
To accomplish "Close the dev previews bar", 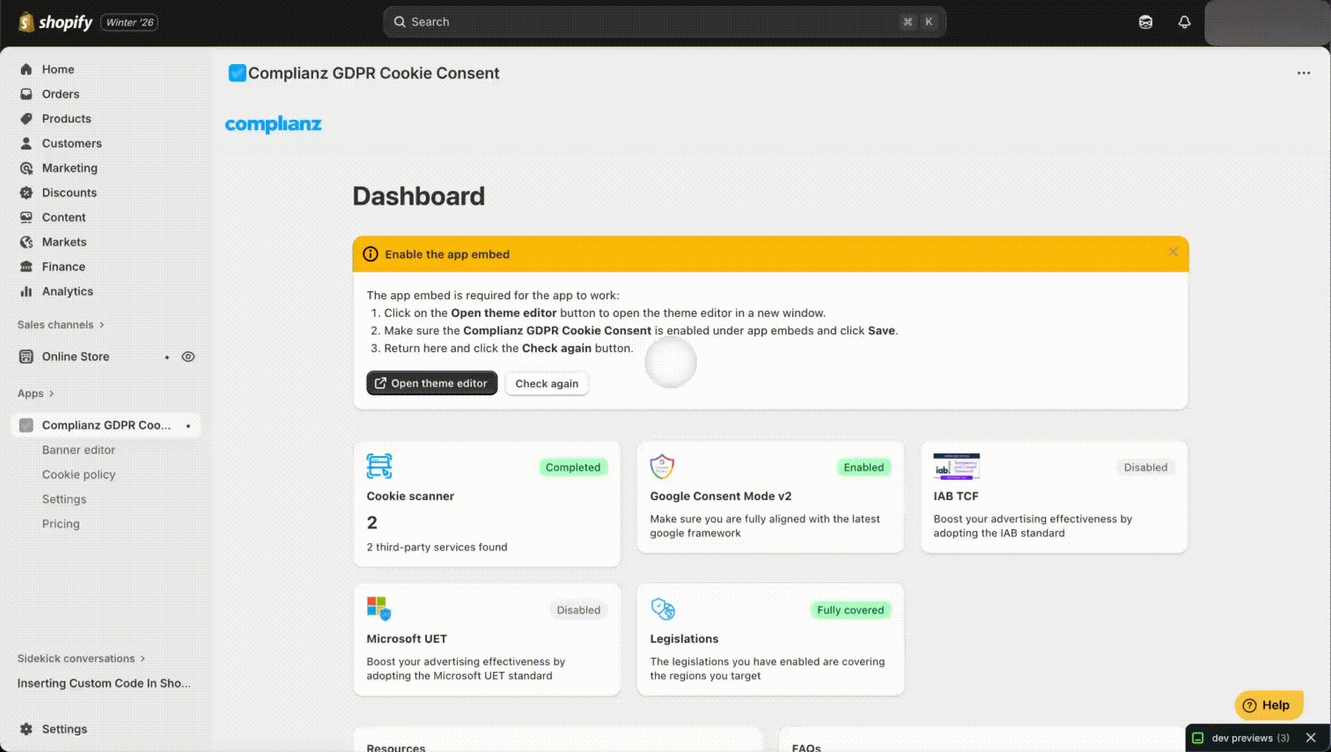I will 1311,737.
